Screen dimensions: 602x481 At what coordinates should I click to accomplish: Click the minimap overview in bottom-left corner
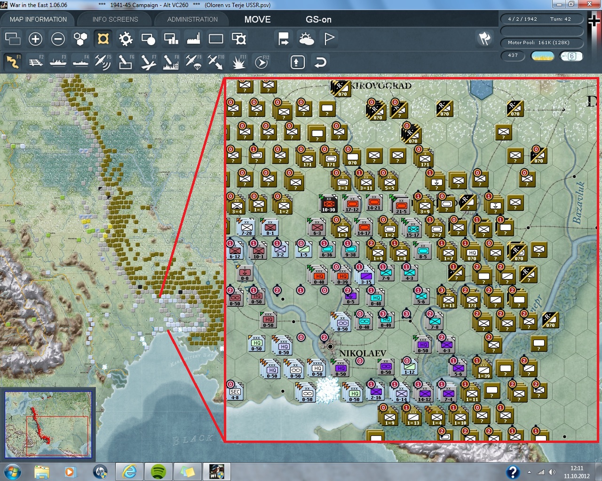48,424
